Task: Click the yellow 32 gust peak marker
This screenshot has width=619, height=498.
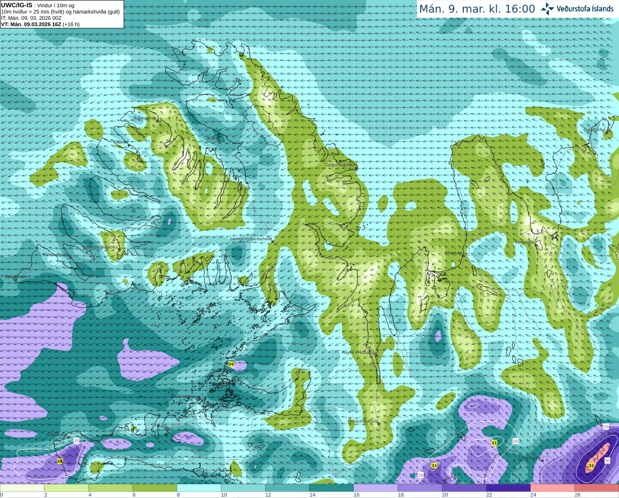Action: [x=591, y=466]
